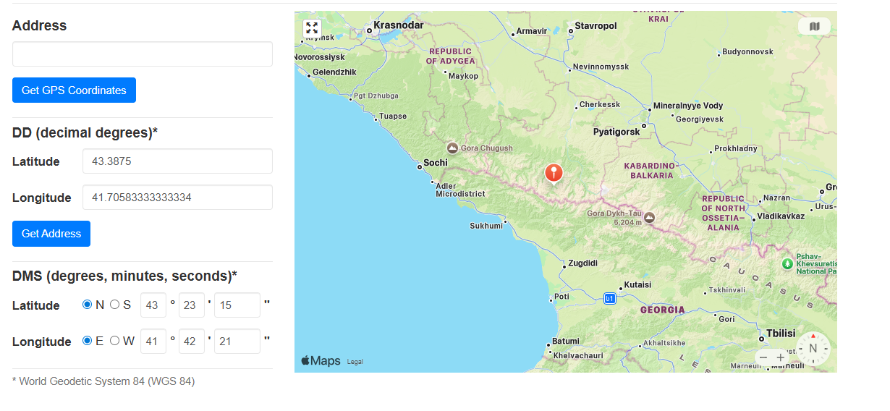Viewport: 890px width, 411px height.
Task: Click the green Pshav-Khevsureti park icon
Action: point(787,264)
